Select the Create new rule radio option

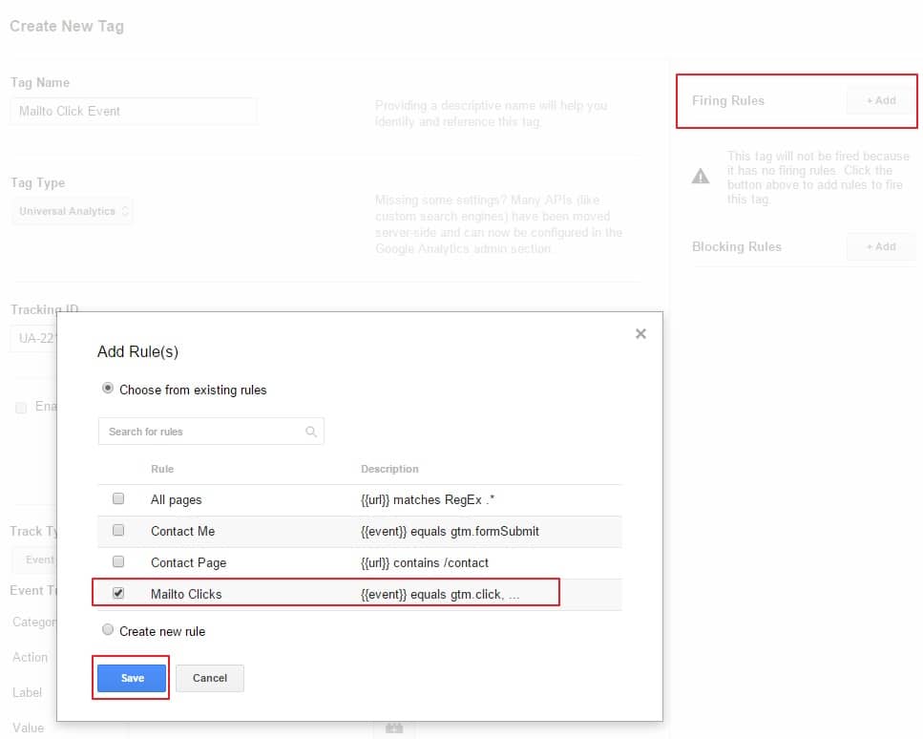108,630
